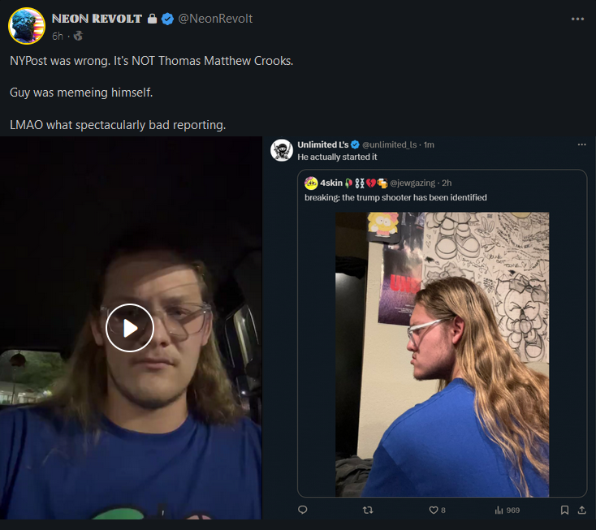Reply to the embedded Unlimited L's tweet
The height and width of the screenshot is (530, 596).
tap(303, 510)
